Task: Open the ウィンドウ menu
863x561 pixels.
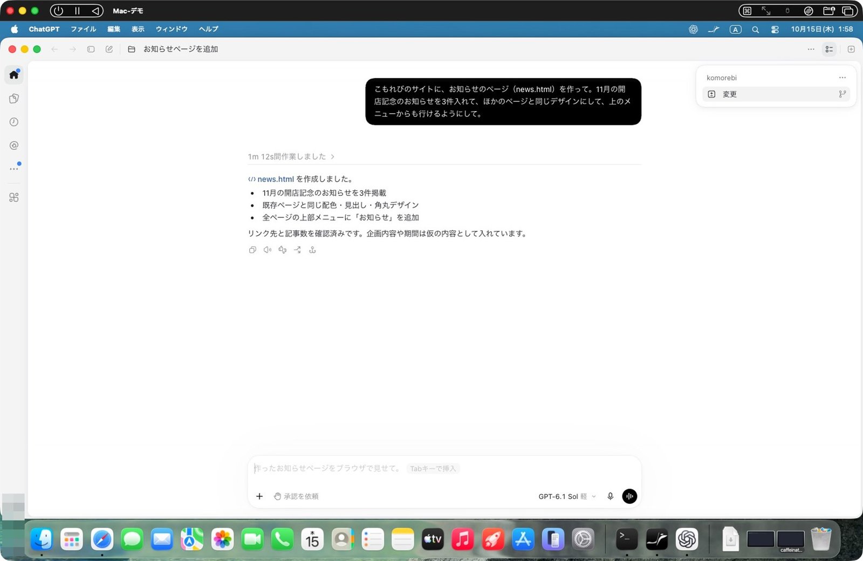Action: (172, 29)
